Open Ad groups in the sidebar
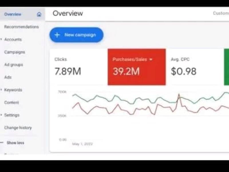 [13, 65]
